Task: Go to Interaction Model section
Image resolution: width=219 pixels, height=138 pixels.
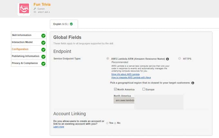Action: 29,42
